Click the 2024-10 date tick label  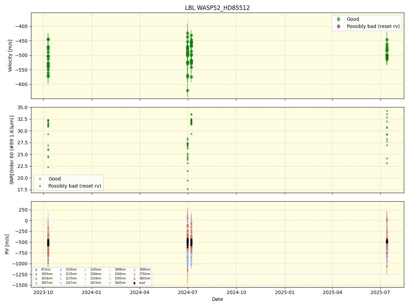pyautogui.click(x=237, y=292)
